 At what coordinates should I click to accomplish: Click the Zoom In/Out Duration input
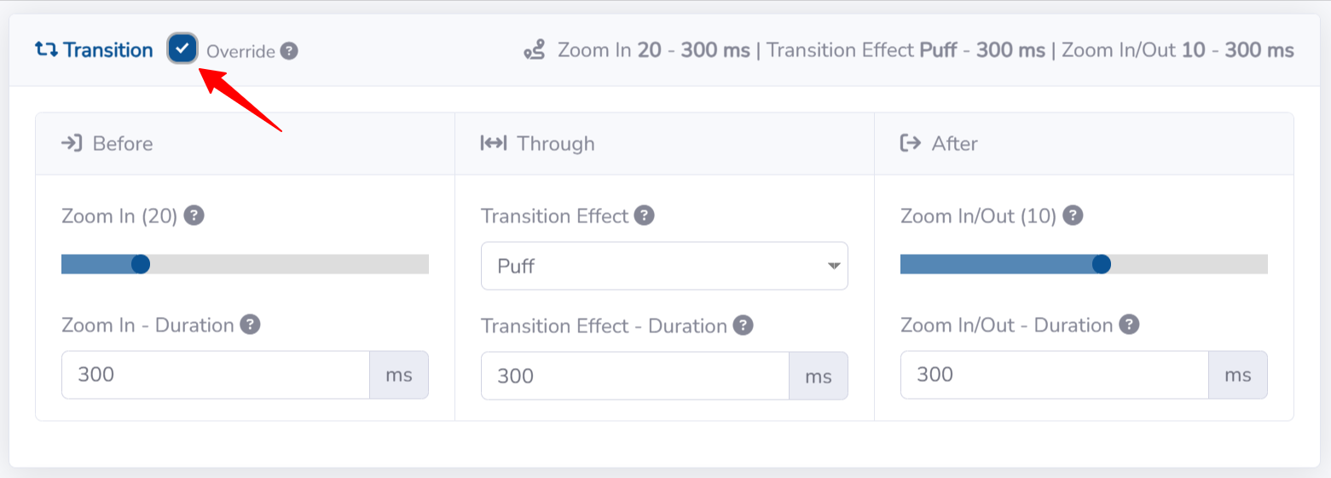tap(1054, 375)
